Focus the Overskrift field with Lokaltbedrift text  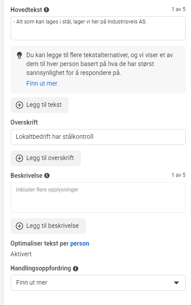tap(98, 137)
